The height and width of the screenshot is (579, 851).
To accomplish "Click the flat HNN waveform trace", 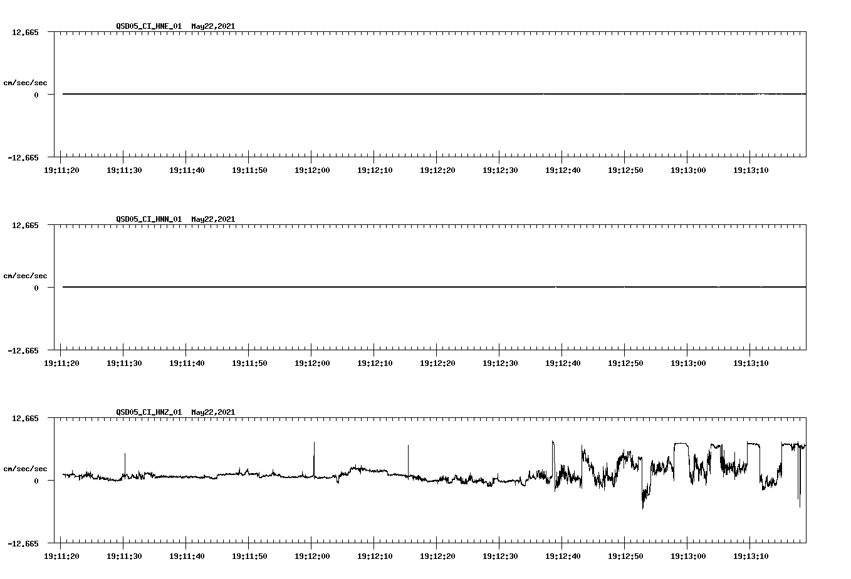I will [376, 287].
